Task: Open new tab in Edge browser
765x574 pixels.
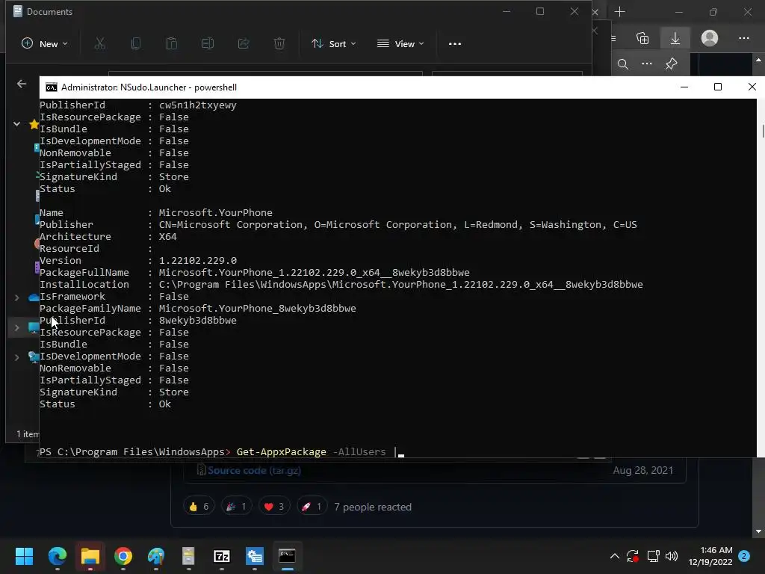Action: (x=619, y=12)
